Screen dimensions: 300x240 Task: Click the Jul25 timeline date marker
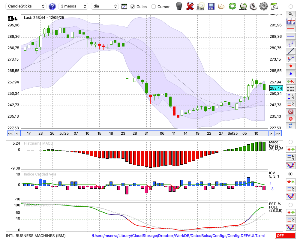pyautogui.click(x=64, y=133)
